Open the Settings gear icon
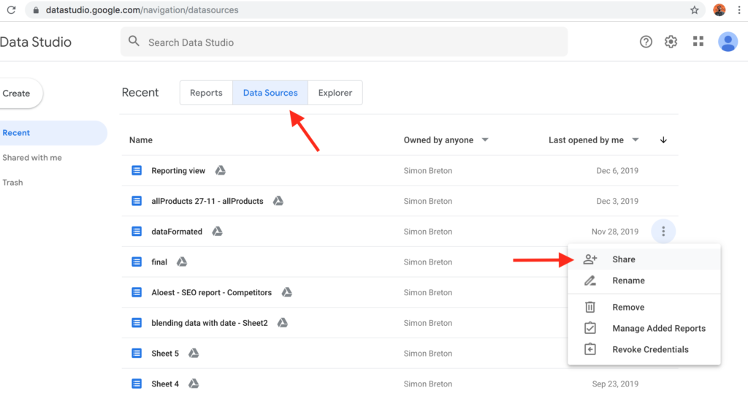748x396 pixels. (671, 42)
